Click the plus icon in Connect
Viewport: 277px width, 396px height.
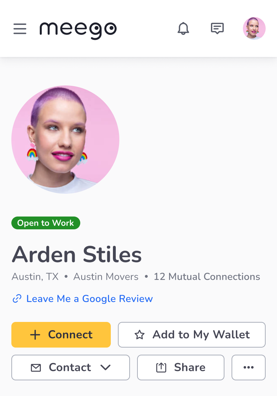(35, 335)
